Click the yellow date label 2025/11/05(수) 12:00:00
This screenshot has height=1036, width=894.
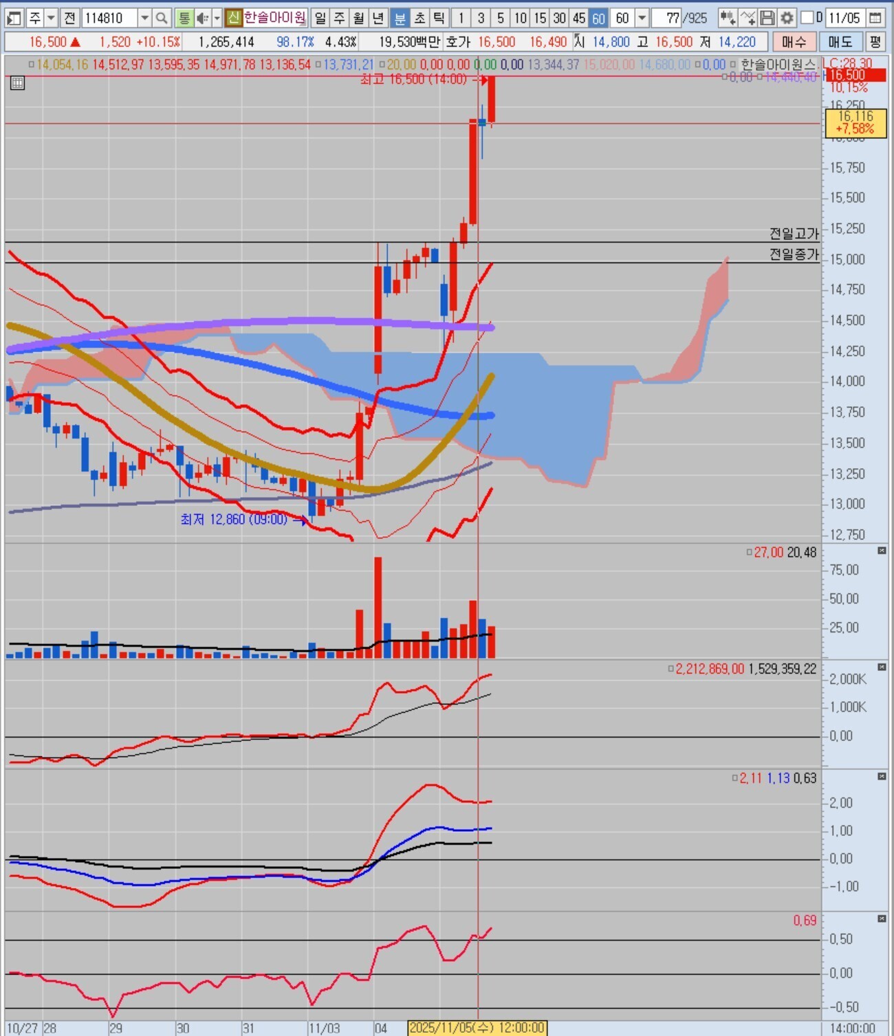[x=477, y=1028]
